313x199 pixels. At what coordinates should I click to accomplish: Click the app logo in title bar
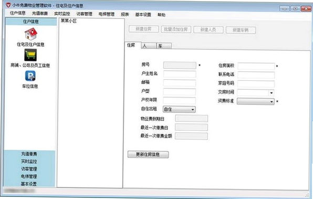(x=8, y=5)
